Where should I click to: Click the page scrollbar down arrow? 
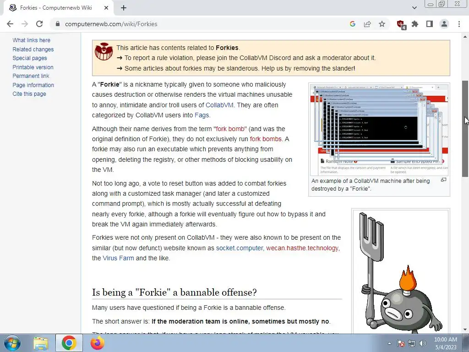[x=465, y=330]
